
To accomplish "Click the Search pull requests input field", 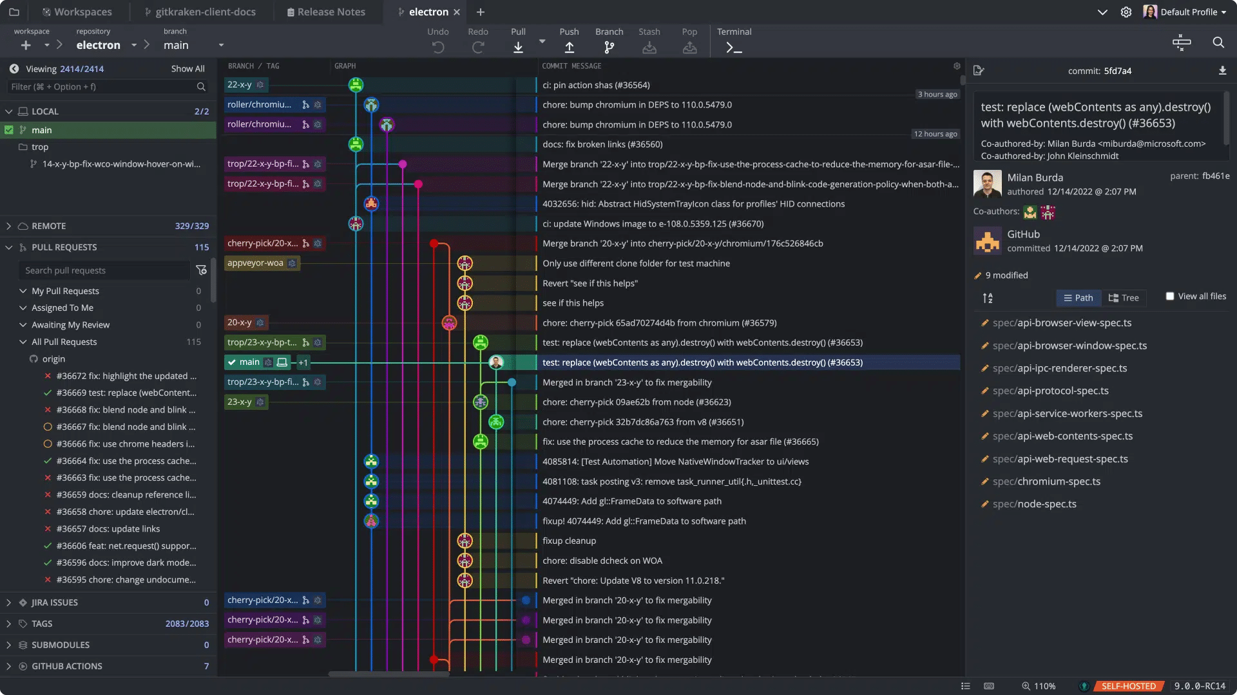I will click(103, 270).
